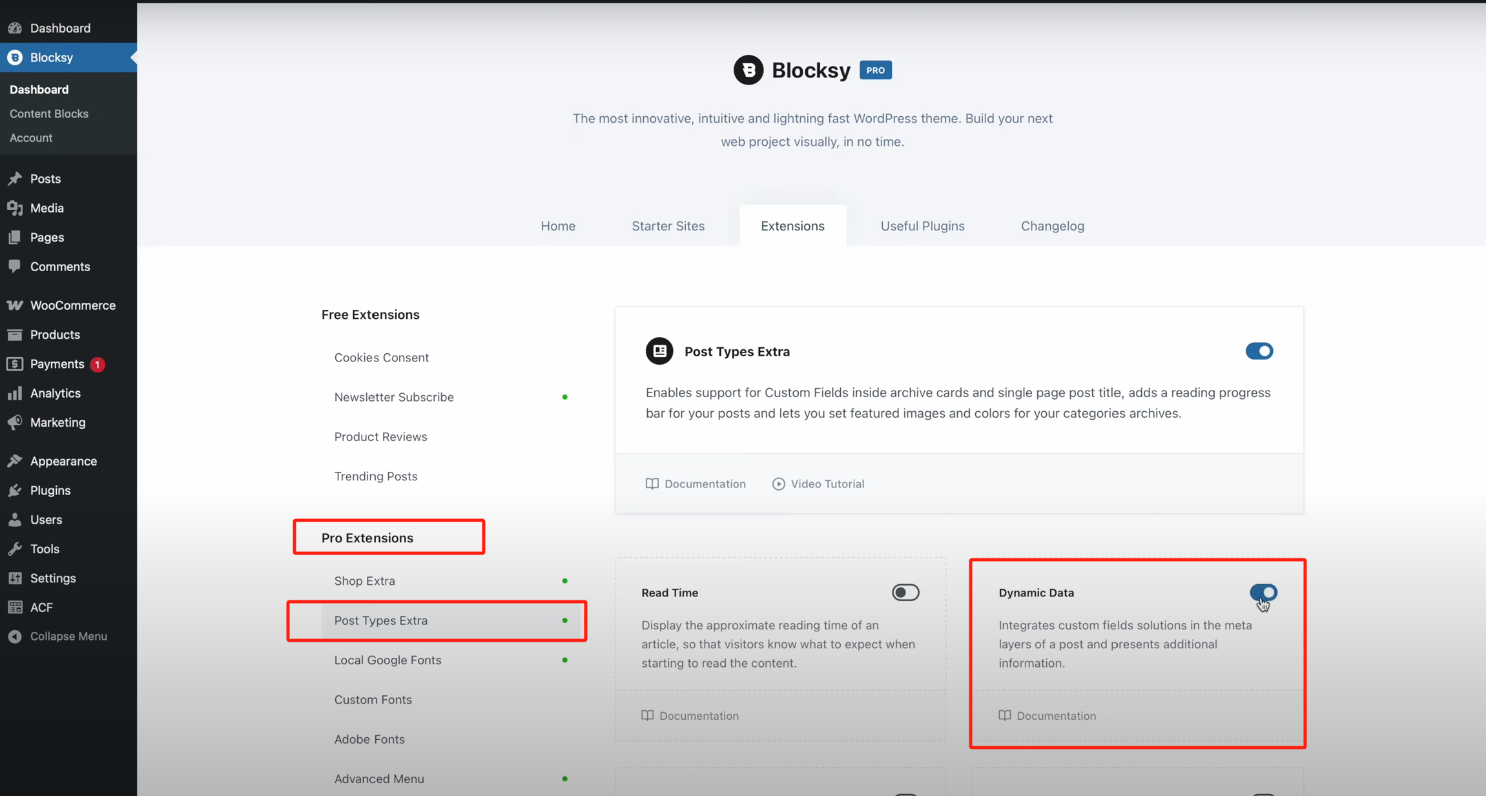The image size is (1486, 796).
Task: Select the Post Types Extra card icon
Action: pos(659,351)
